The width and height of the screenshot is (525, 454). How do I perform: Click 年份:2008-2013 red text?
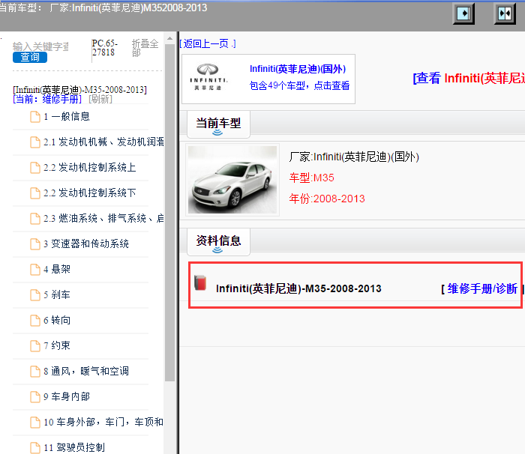pos(327,199)
